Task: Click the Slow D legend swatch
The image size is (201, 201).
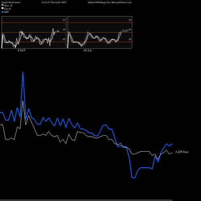Action: pos(2,5)
